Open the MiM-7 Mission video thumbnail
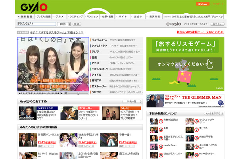The image size is (242, 159). point(28,155)
